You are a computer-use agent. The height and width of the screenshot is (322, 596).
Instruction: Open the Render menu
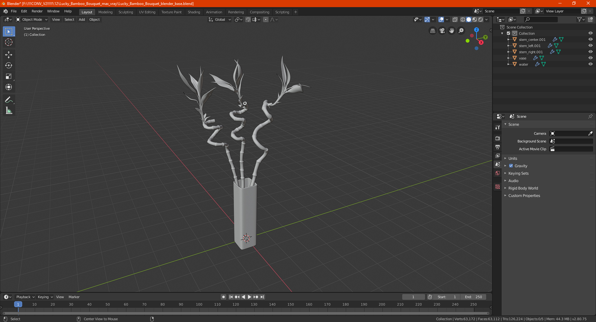click(x=37, y=11)
